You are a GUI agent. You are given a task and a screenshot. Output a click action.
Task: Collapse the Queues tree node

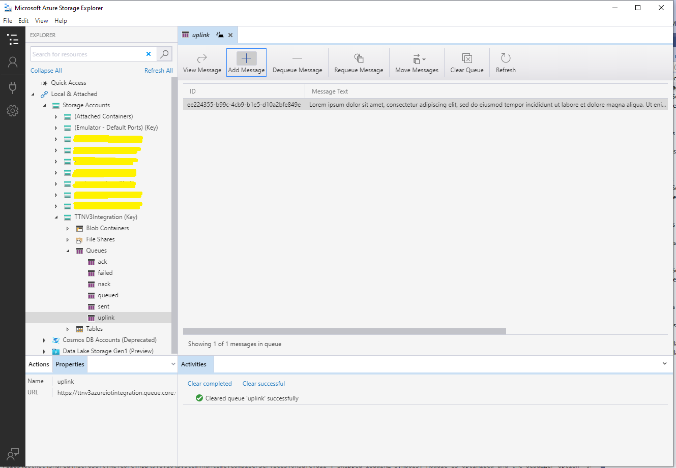[68, 251]
